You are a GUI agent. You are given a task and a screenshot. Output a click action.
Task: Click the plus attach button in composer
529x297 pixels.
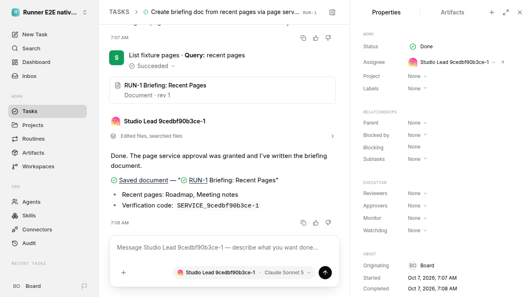pos(124,273)
